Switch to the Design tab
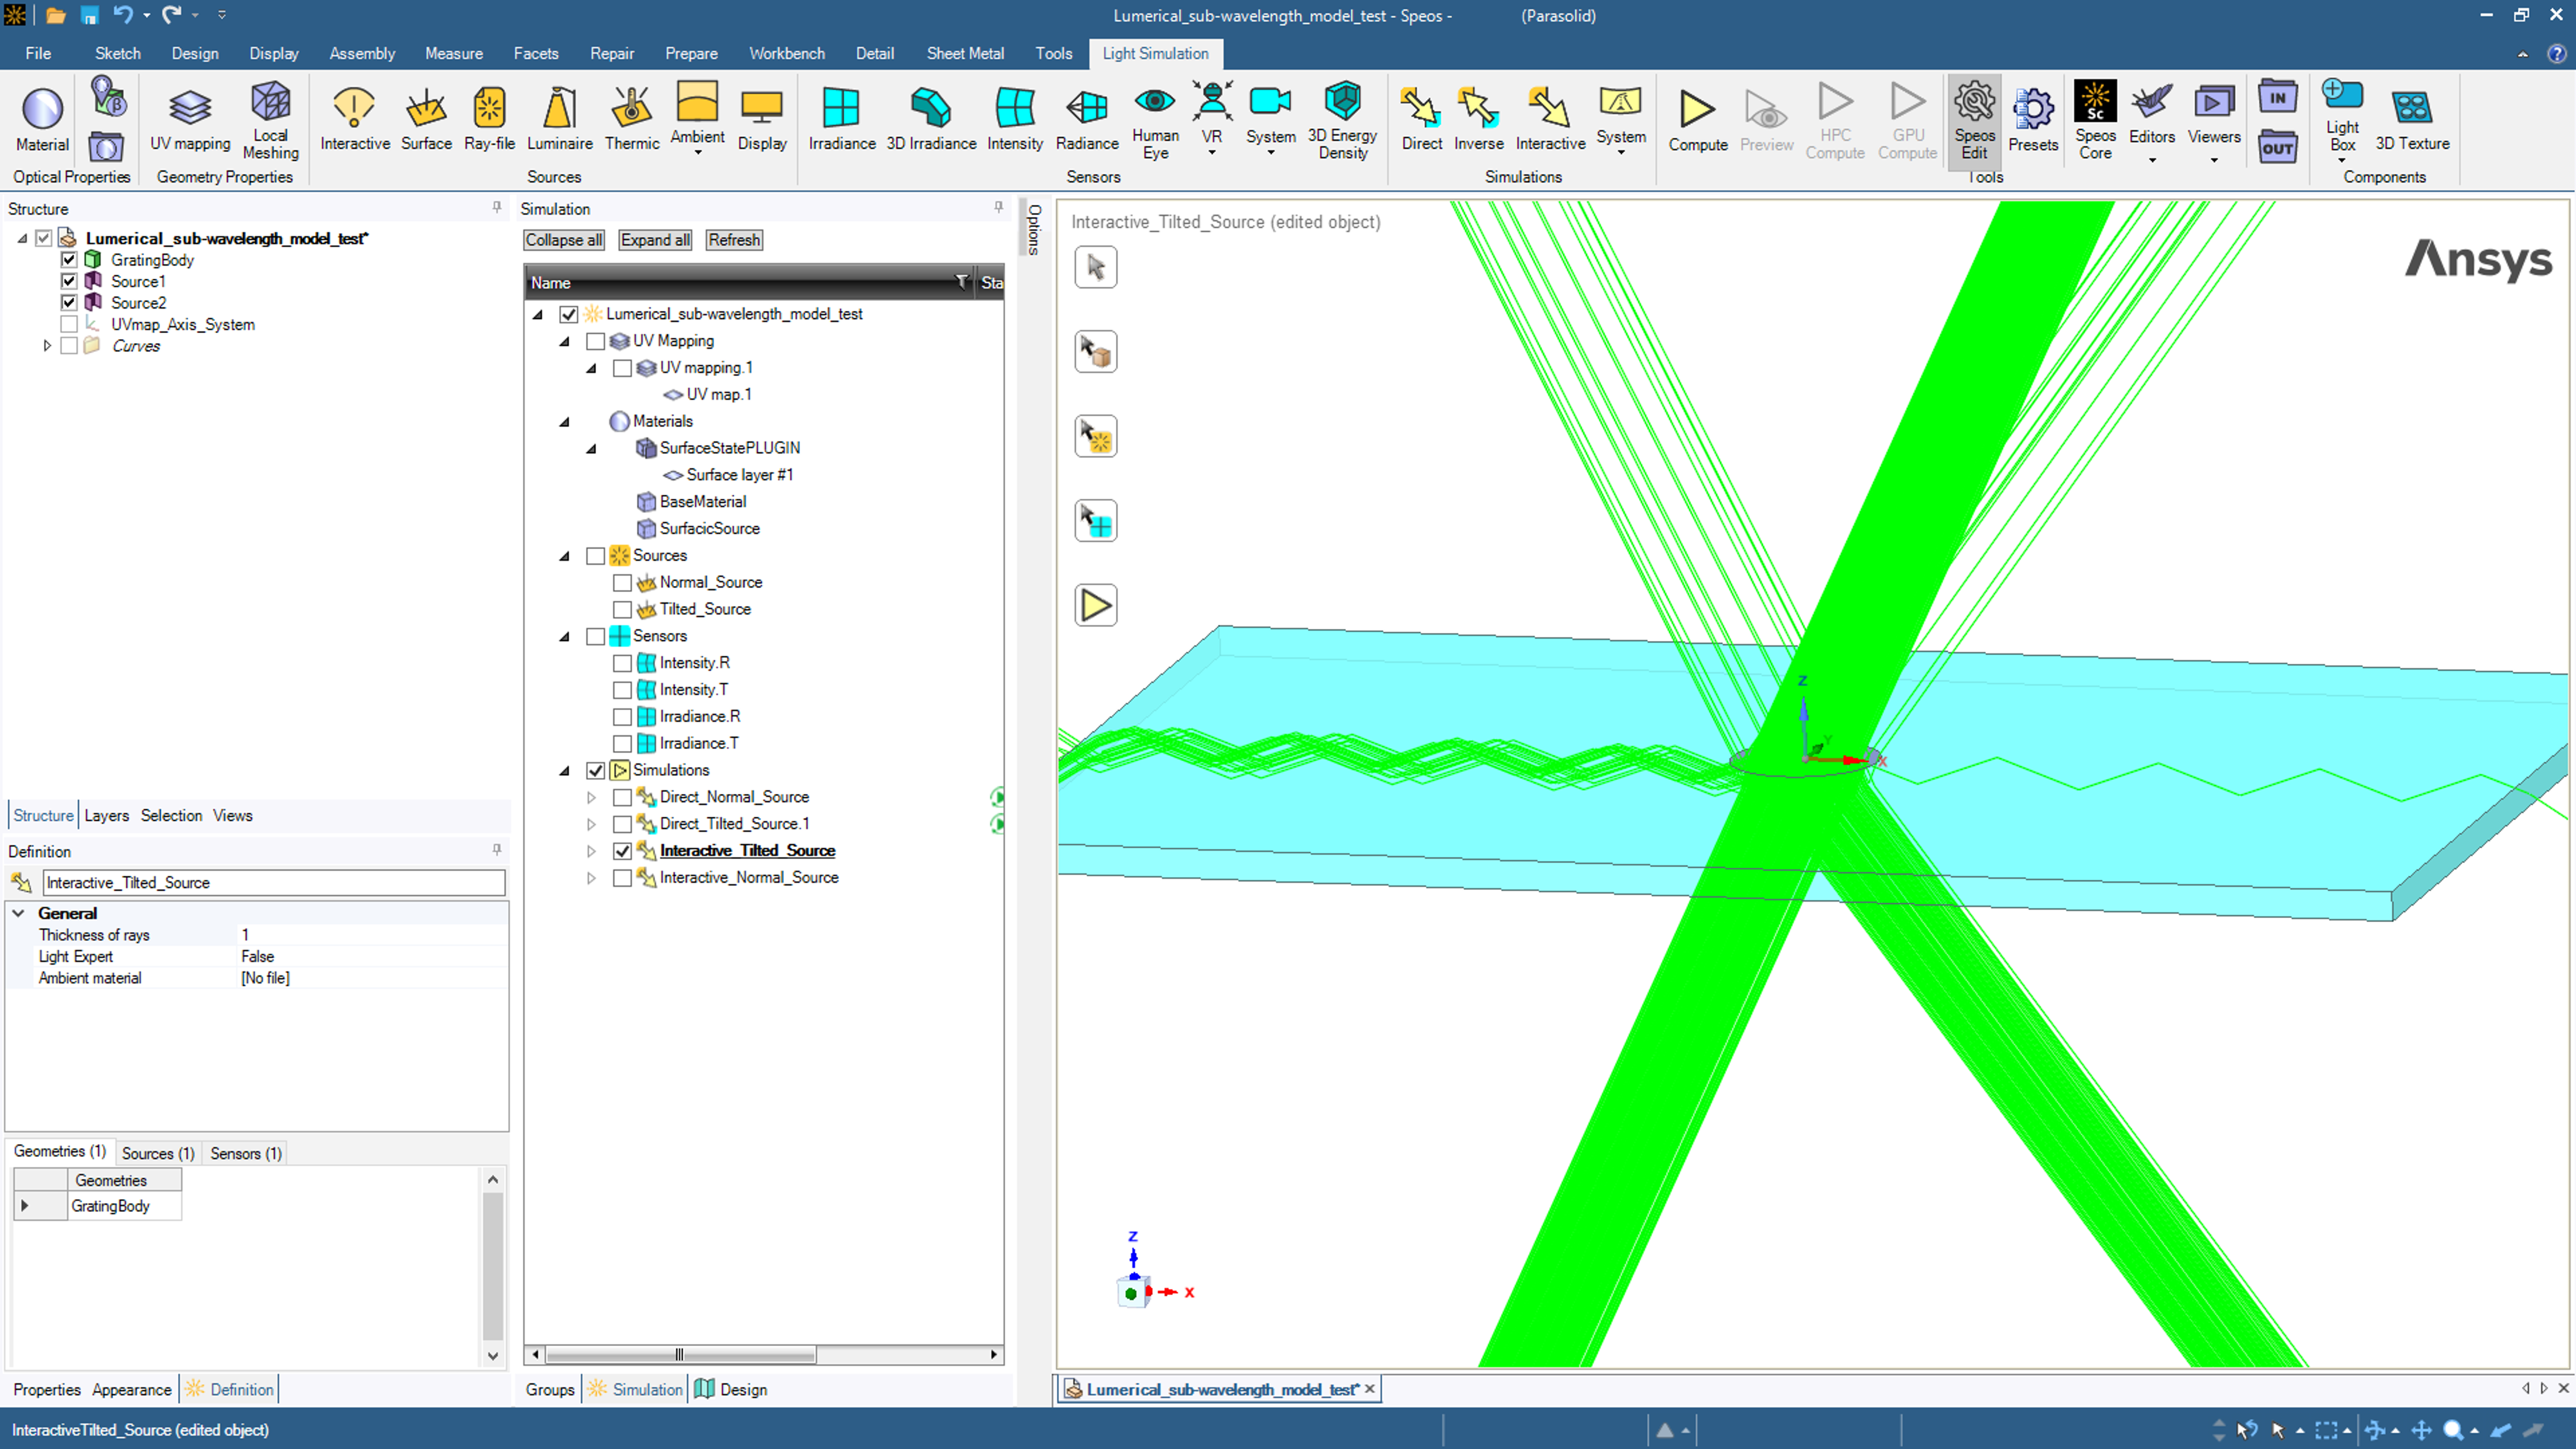 pos(732,1389)
